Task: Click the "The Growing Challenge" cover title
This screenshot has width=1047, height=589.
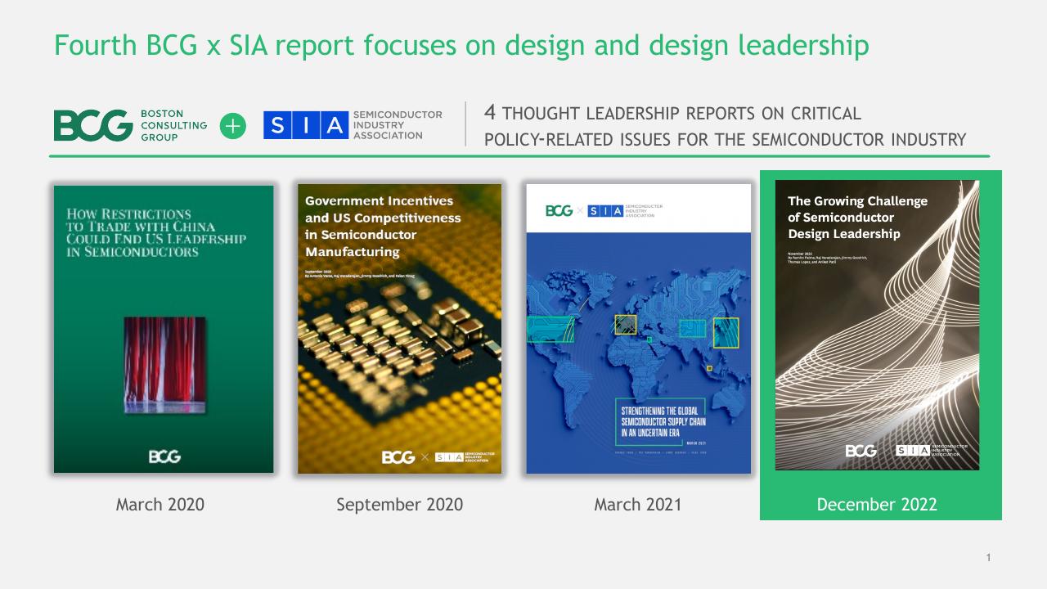Action: [857, 218]
